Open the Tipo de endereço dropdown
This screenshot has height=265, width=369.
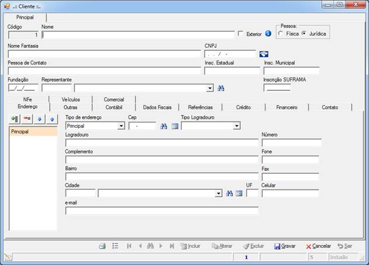click(121, 126)
